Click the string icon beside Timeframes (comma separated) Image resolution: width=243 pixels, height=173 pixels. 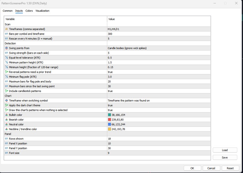tap(6, 29)
